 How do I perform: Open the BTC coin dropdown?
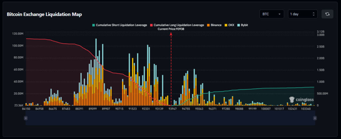[271, 14]
